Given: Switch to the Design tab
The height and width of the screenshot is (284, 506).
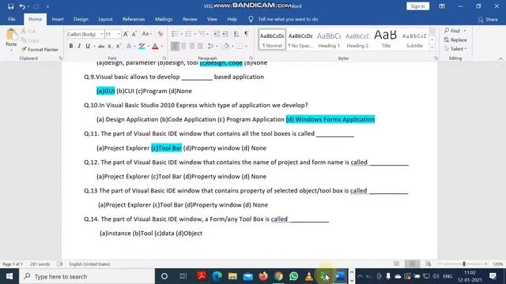Looking at the screenshot, I should pos(81,19).
